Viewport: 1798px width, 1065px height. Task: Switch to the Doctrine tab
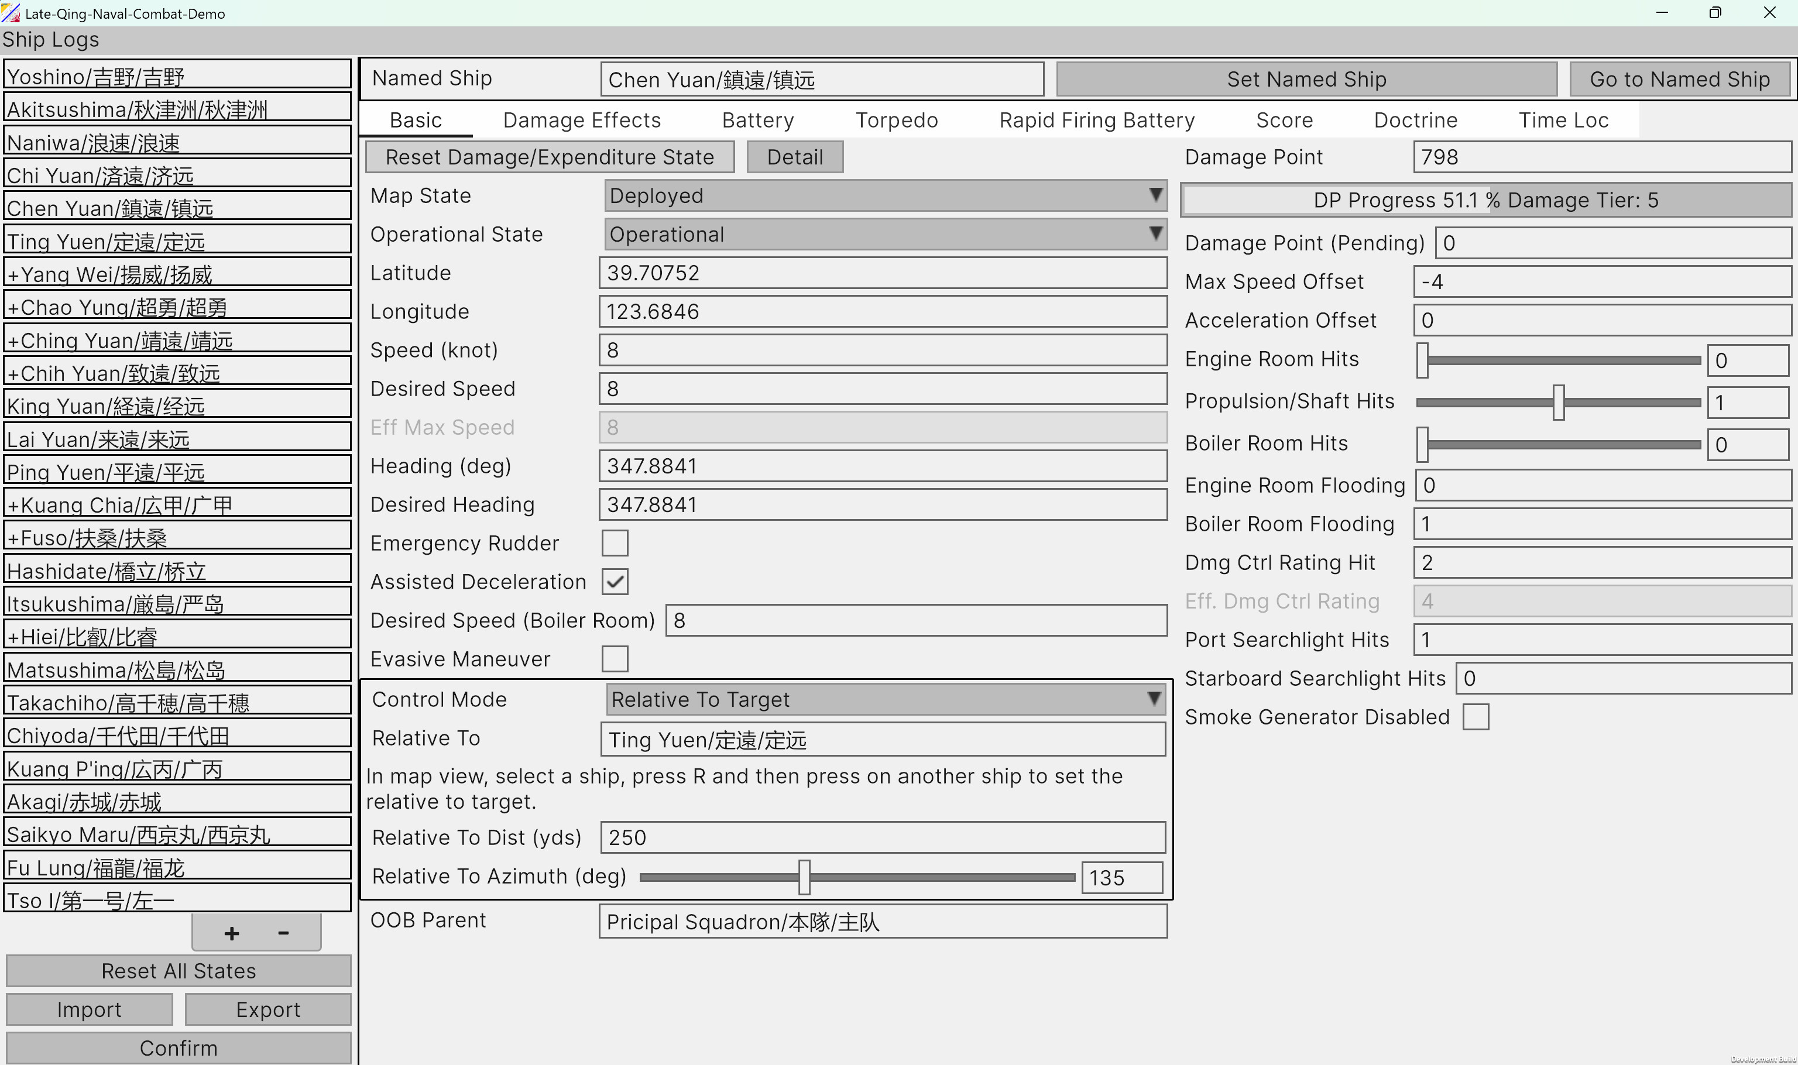click(x=1415, y=120)
